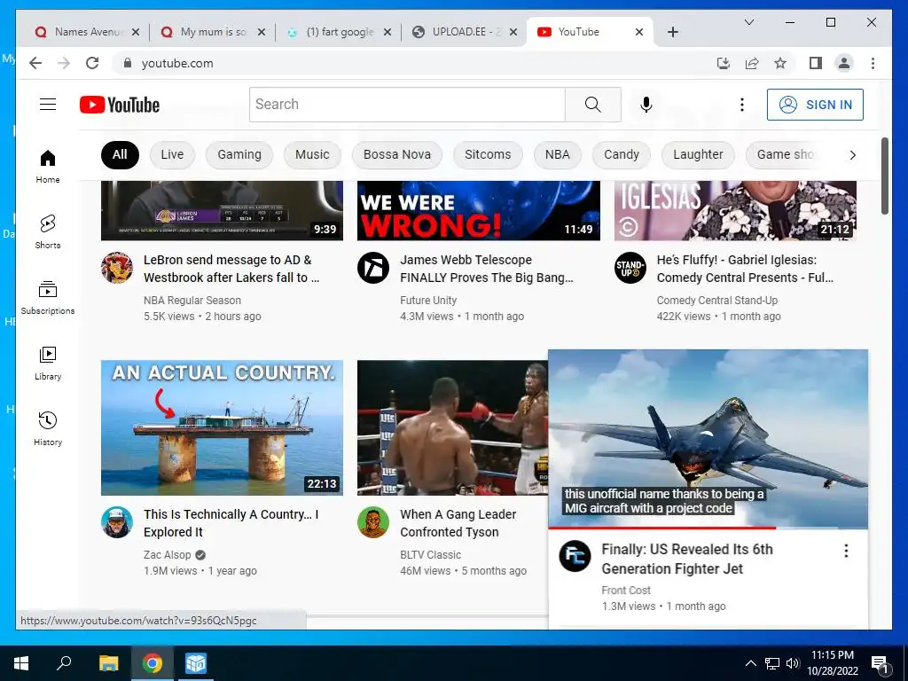The width and height of the screenshot is (908, 681).
Task: Open Library from sidebar
Action: point(48,363)
